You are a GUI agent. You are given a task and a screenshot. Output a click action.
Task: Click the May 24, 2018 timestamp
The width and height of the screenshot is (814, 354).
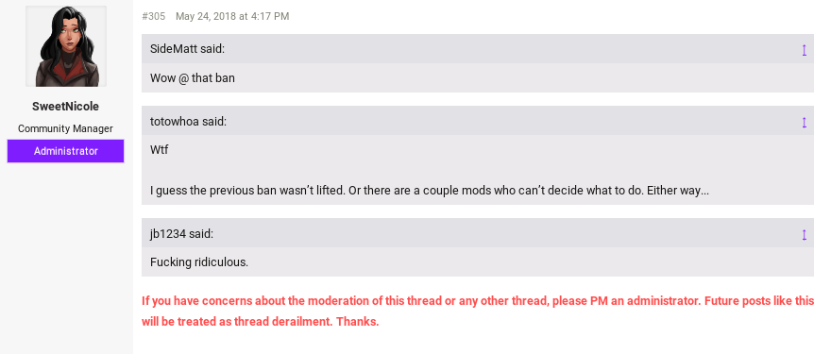click(232, 17)
